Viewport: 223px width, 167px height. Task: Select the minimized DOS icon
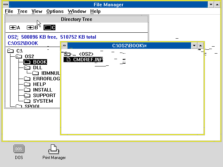coord(19,152)
